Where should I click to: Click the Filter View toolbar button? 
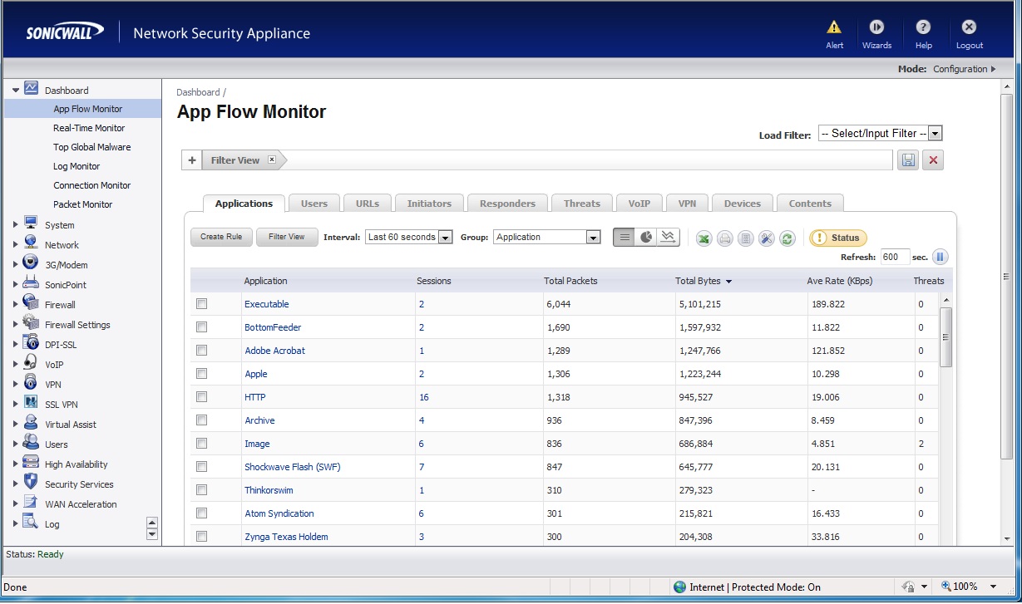tap(286, 237)
